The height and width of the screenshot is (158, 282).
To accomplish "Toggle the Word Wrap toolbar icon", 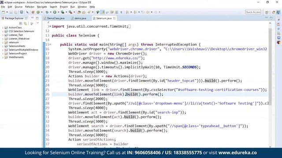I will [x=108, y=12].
